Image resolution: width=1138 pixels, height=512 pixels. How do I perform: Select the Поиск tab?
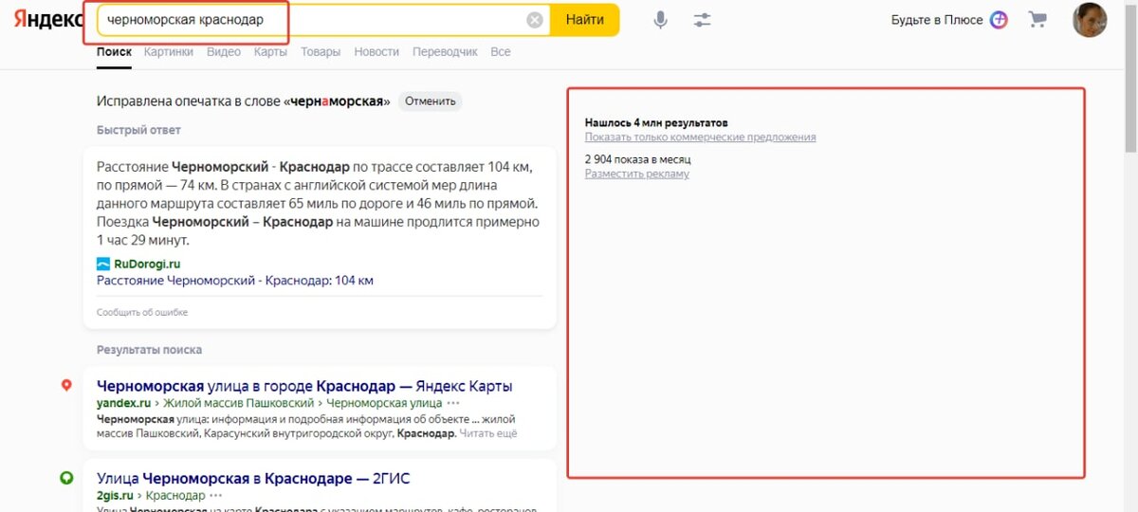(114, 52)
